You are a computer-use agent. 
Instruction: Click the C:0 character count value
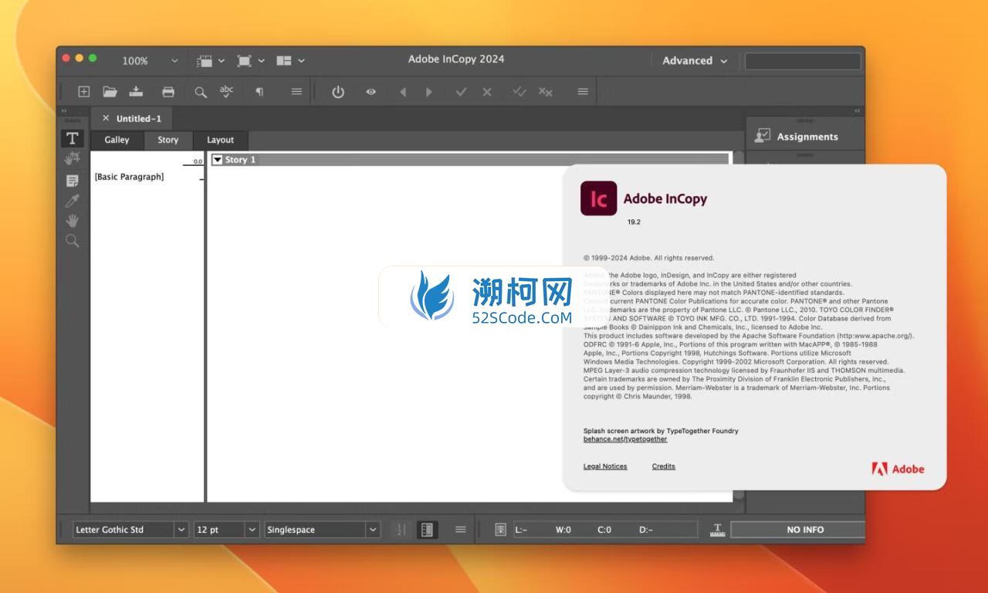[x=604, y=530]
